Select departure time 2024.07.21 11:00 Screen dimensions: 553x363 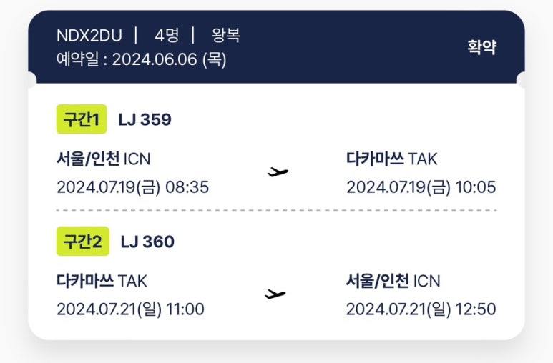(x=130, y=309)
